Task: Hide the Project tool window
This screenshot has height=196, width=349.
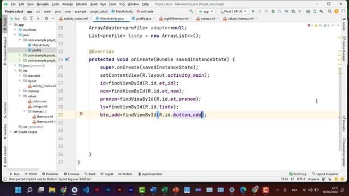Action: click(53, 19)
